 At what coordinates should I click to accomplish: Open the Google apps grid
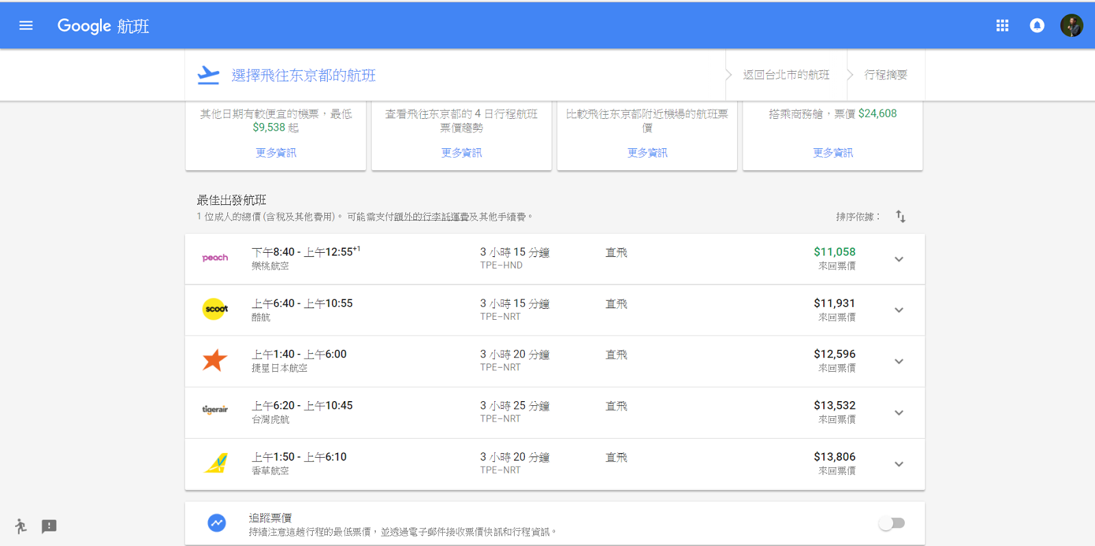[x=1003, y=26]
